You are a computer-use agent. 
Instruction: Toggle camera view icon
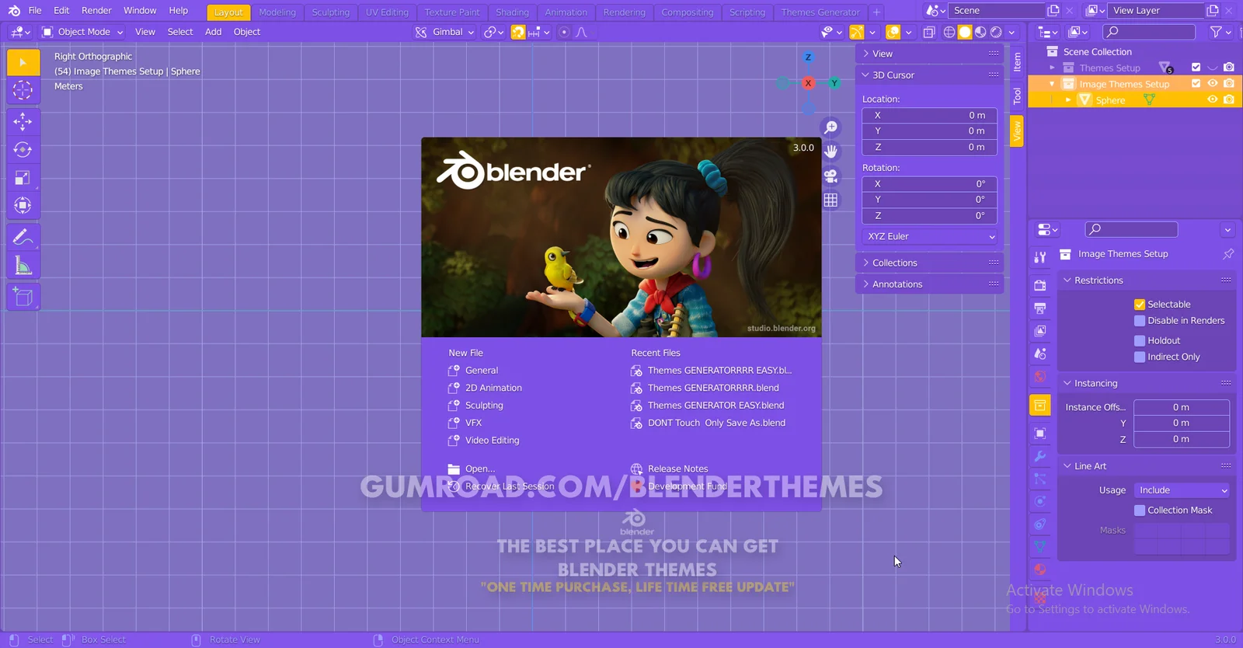tap(831, 176)
